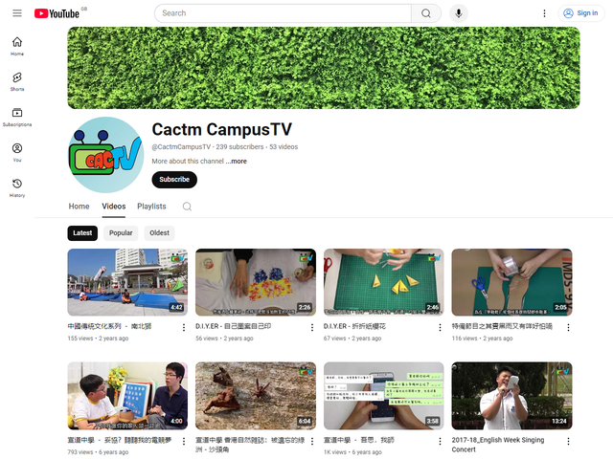This screenshot has height=459, width=613.
Task: Sort videos by Popular
Action: [121, 232]
